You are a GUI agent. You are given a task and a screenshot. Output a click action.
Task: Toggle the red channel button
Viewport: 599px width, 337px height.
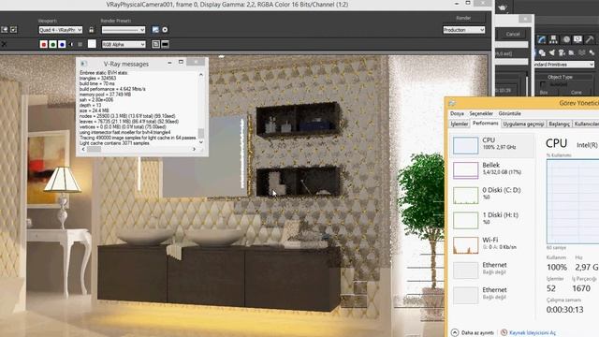[x=44, y=44]
